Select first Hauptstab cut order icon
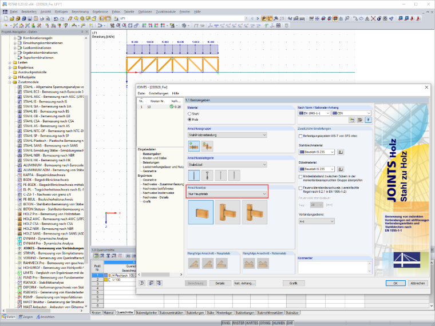The width and height of the screenshot is (435, 326). point(194,263)
